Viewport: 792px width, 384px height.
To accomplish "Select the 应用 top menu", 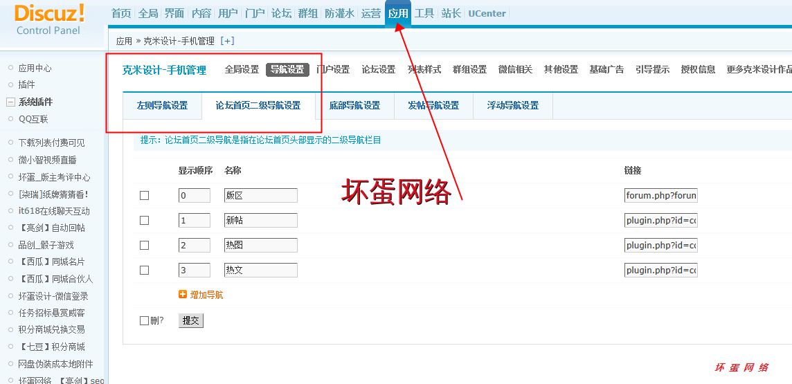I will (398, 14).
